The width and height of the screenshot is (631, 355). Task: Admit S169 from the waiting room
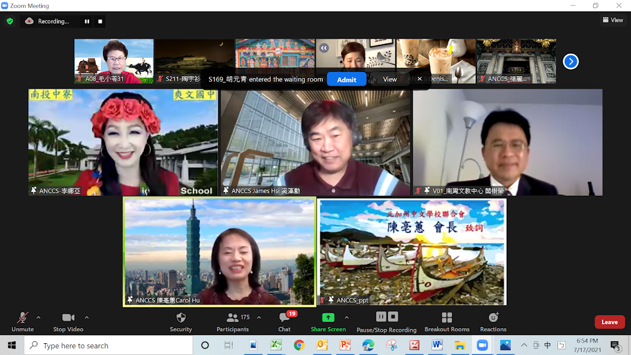tap(347, 79)
